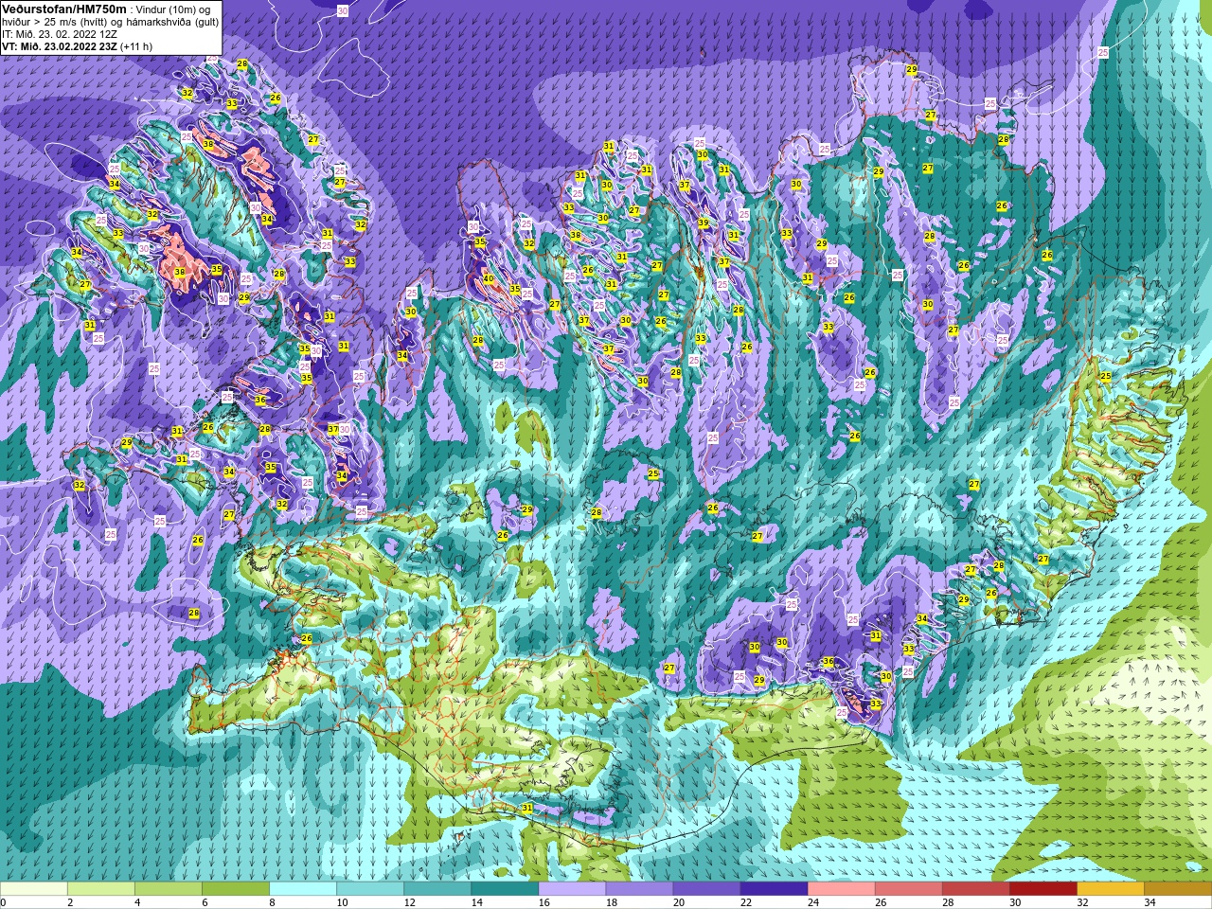Click the legend tick label 34

click(1150, 902)
